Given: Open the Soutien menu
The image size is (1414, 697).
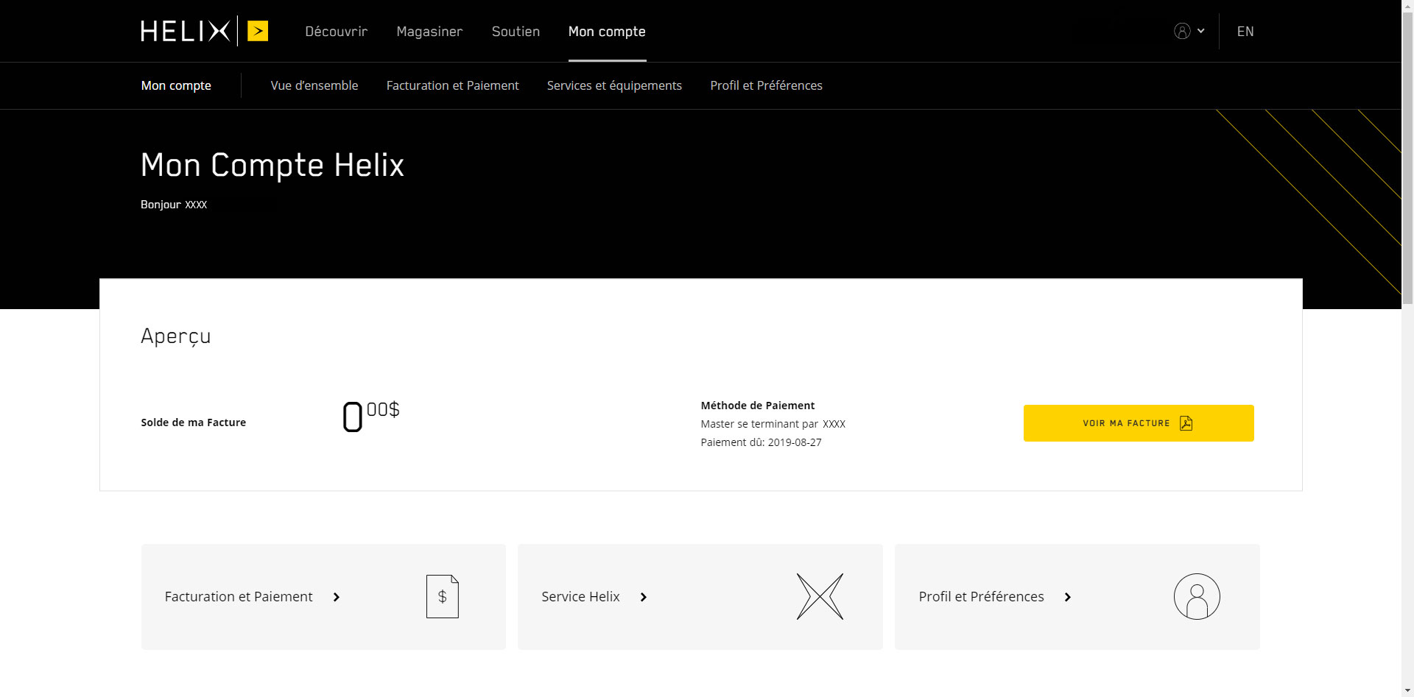Looking at the screenshot, I should pyautogui.click(x=516, y=32).
